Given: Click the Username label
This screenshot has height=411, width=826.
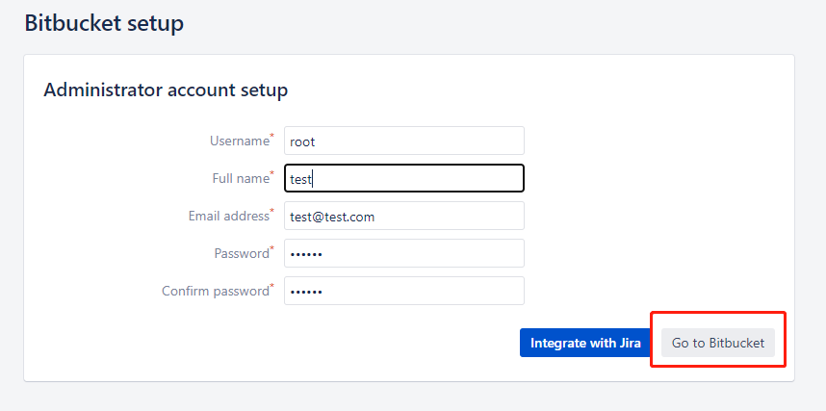Looking at the screenshot, I should click(242, 141).
